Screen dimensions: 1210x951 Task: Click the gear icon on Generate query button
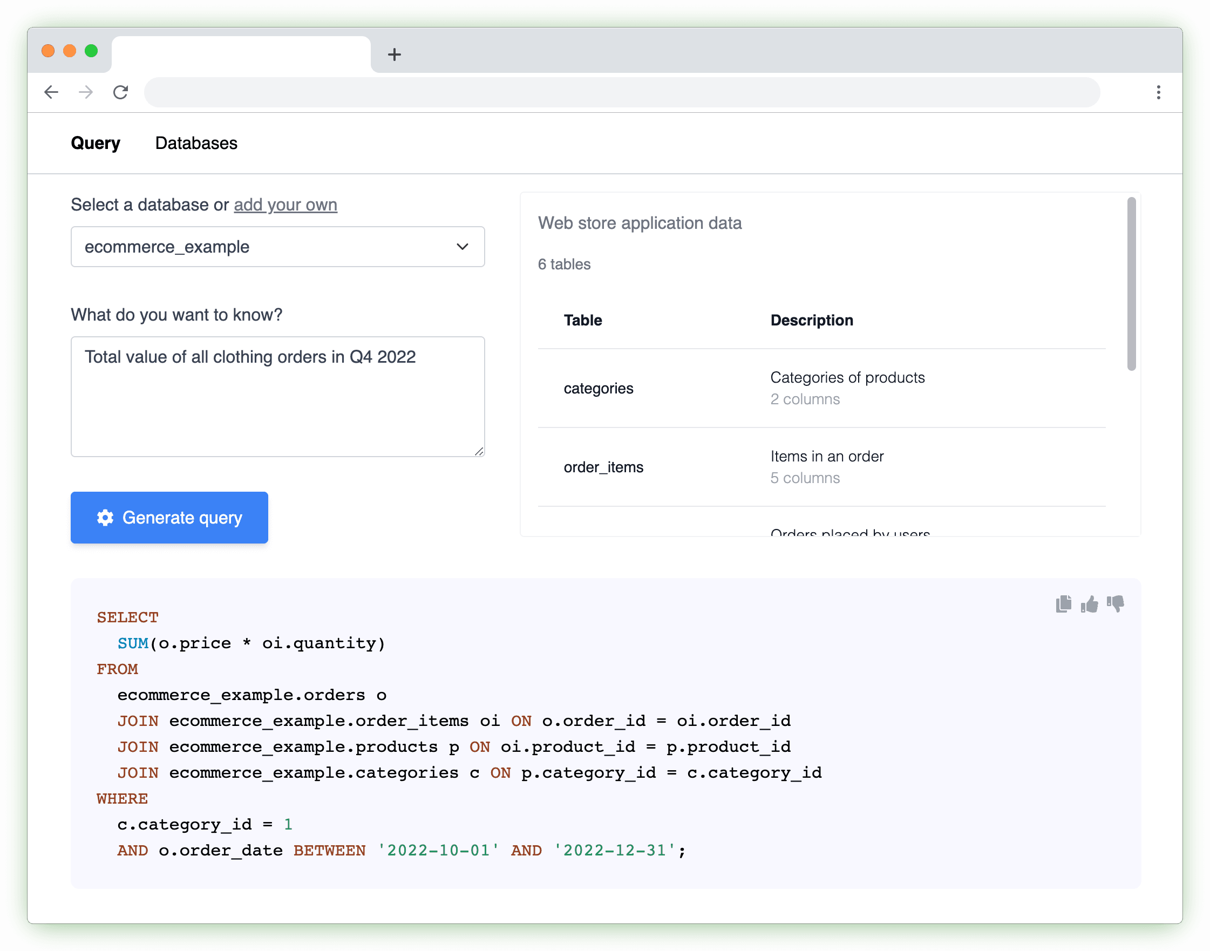coord(105,517)
